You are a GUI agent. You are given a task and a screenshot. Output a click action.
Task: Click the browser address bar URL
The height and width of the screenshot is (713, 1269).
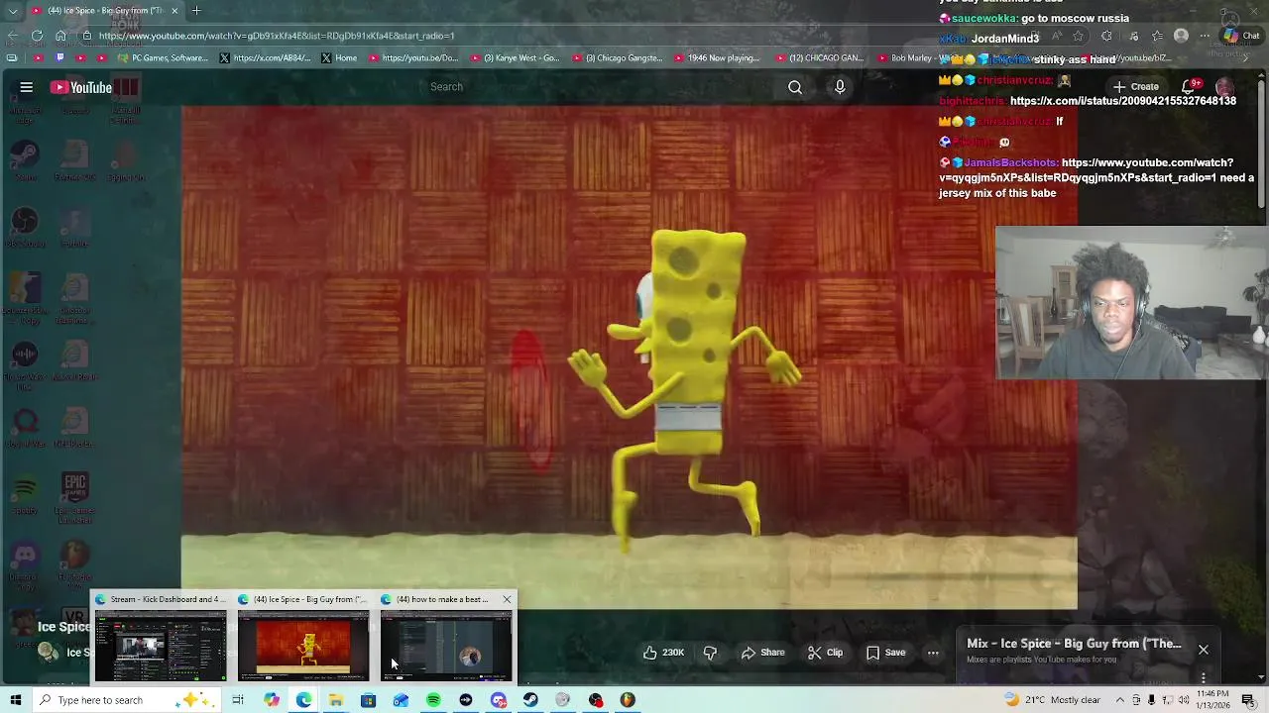click(x=277, y=36)
